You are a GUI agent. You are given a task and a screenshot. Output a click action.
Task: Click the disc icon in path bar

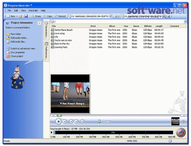(x=52, y=22)
